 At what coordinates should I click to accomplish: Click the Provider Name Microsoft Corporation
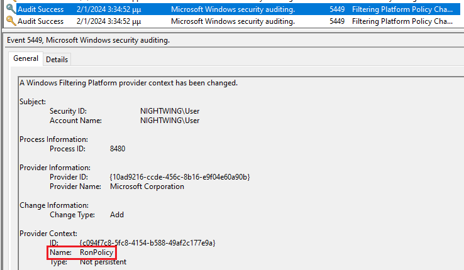pos(146,186)
